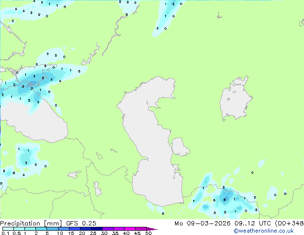The width and height of the screenshot is (304, 235).
Task: Pick the 15–20 mm legend swatch
Action: click(74, 229)
